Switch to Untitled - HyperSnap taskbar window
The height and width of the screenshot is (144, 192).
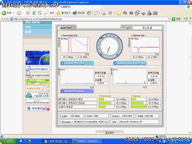pyautogui.click(x=87, y=141)
